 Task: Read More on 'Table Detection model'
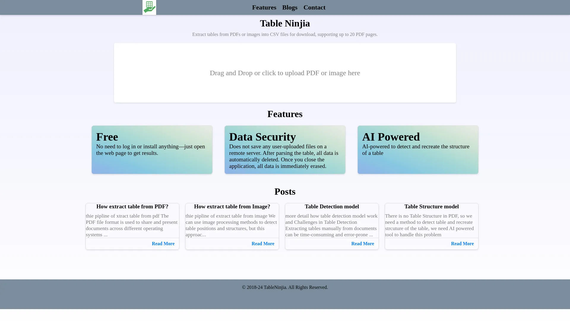click(x=362, y=243)
